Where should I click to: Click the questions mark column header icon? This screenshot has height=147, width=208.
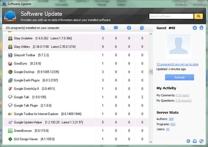(x=129, y=28)
